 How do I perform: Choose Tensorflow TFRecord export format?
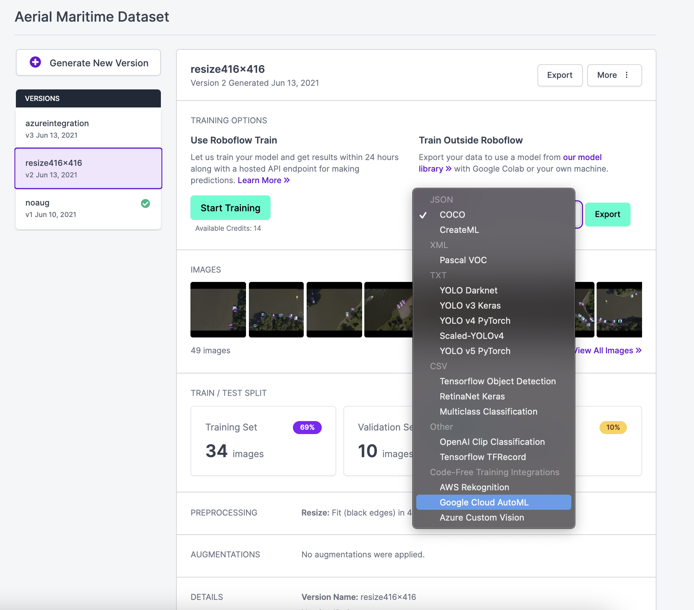point(483,457)
